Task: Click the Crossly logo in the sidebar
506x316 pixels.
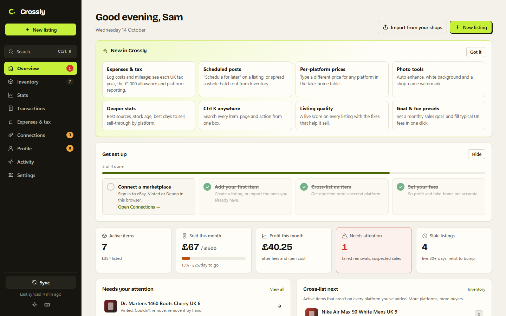Action: 27,12
